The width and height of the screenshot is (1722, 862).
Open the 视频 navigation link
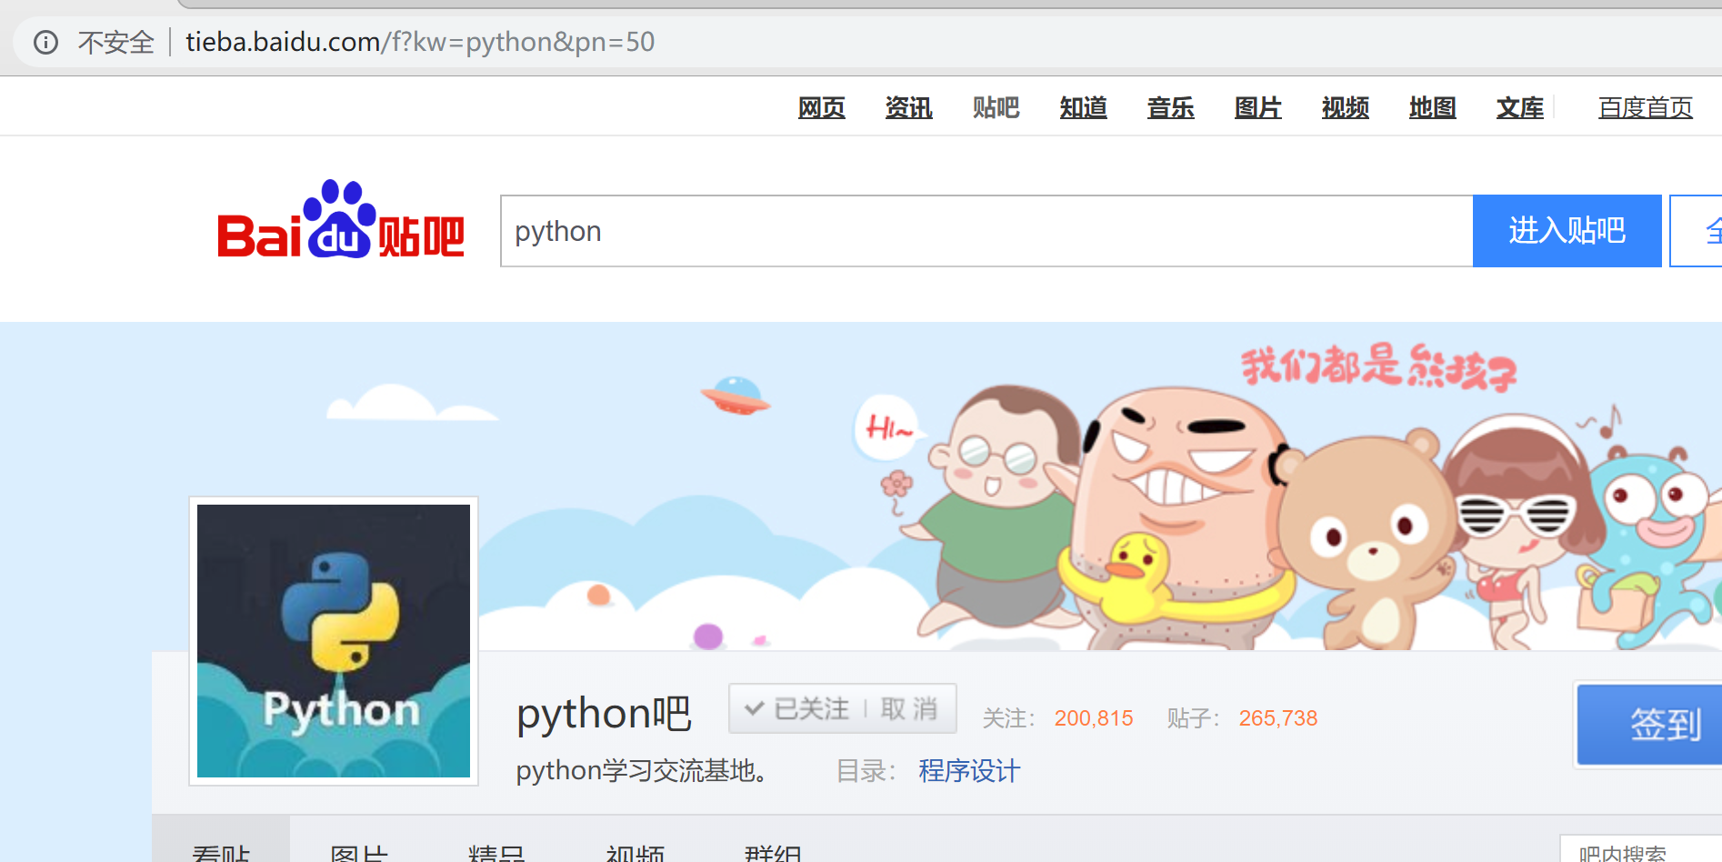click(x=1346, y=107)
